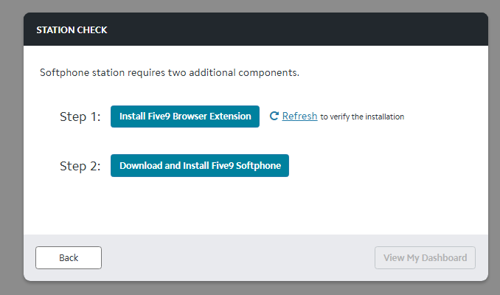Click empty area of dark header bar
This screenshot has height=295, width=500.
[295, 30]
